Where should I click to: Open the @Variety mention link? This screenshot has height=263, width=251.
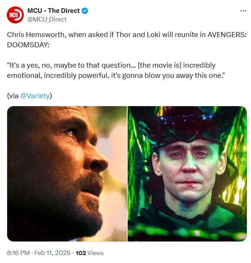(35, 96)
